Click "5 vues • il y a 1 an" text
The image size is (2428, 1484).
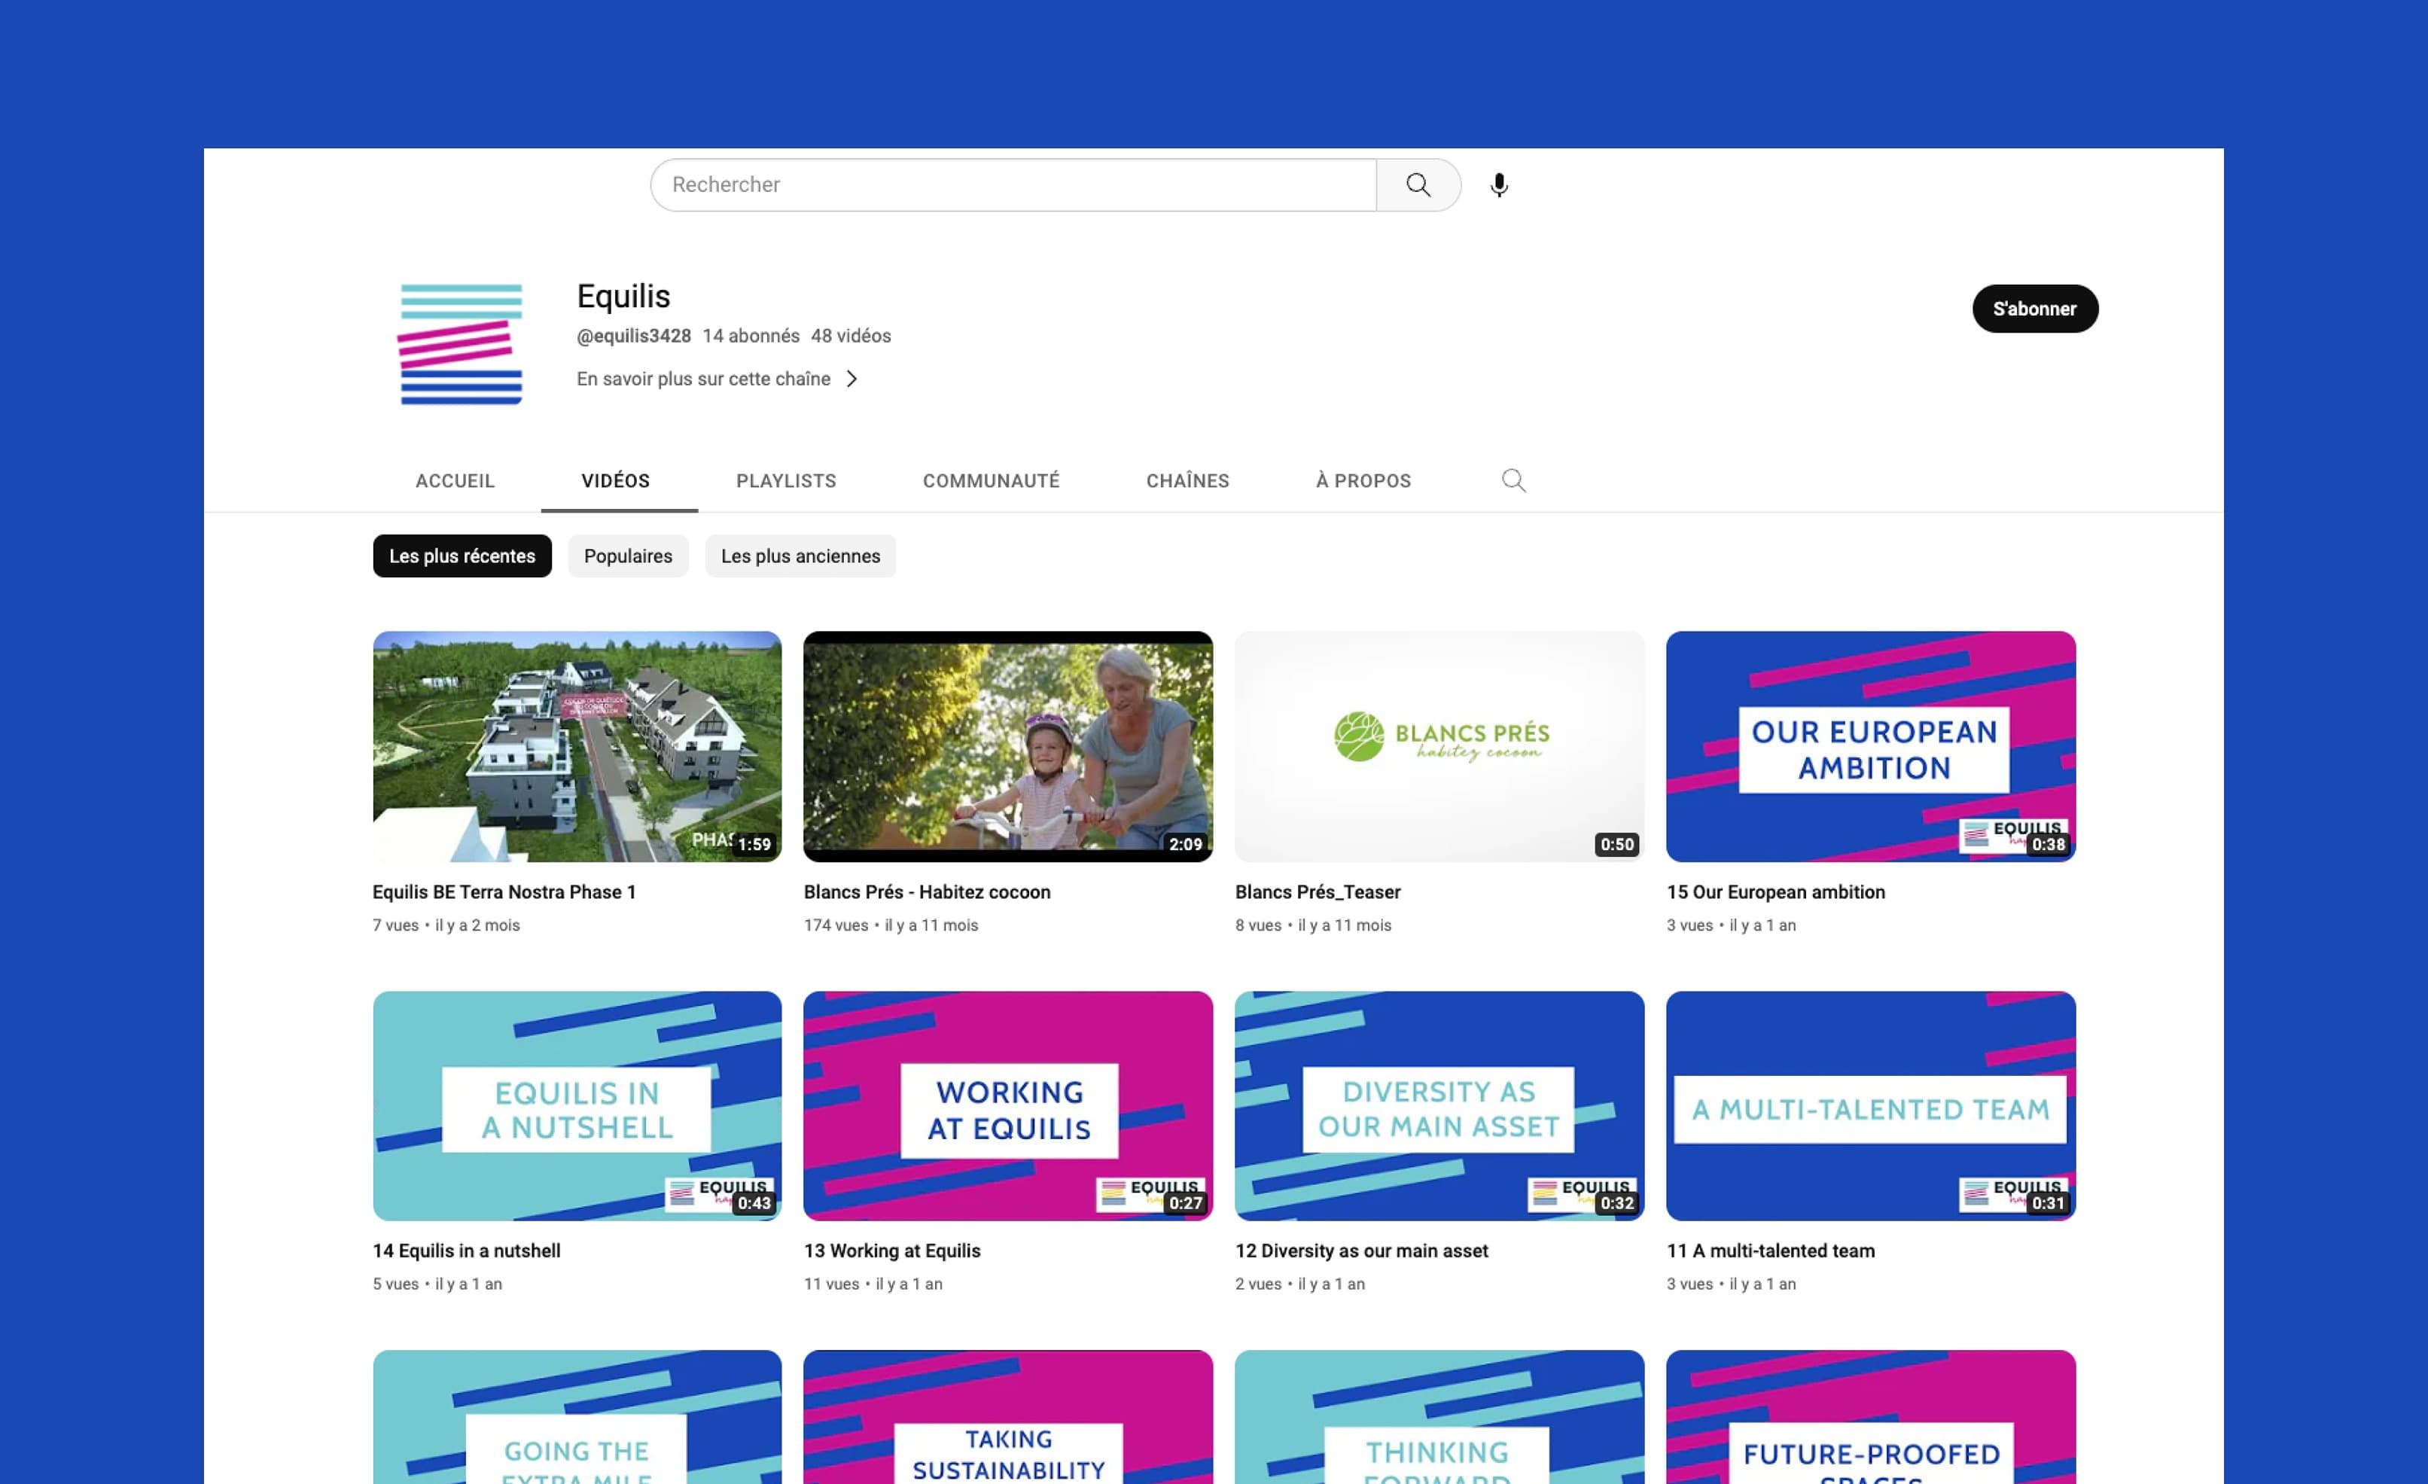[x=437, y=1284]
